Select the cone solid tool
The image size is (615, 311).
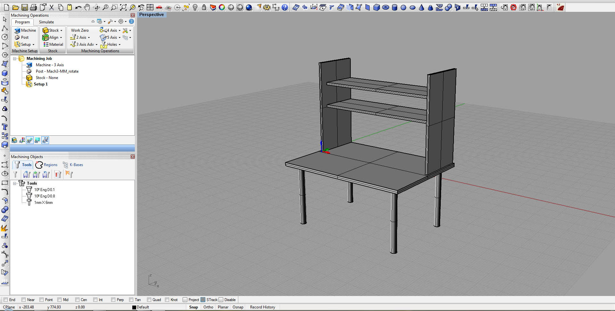[x=422, y=7]
